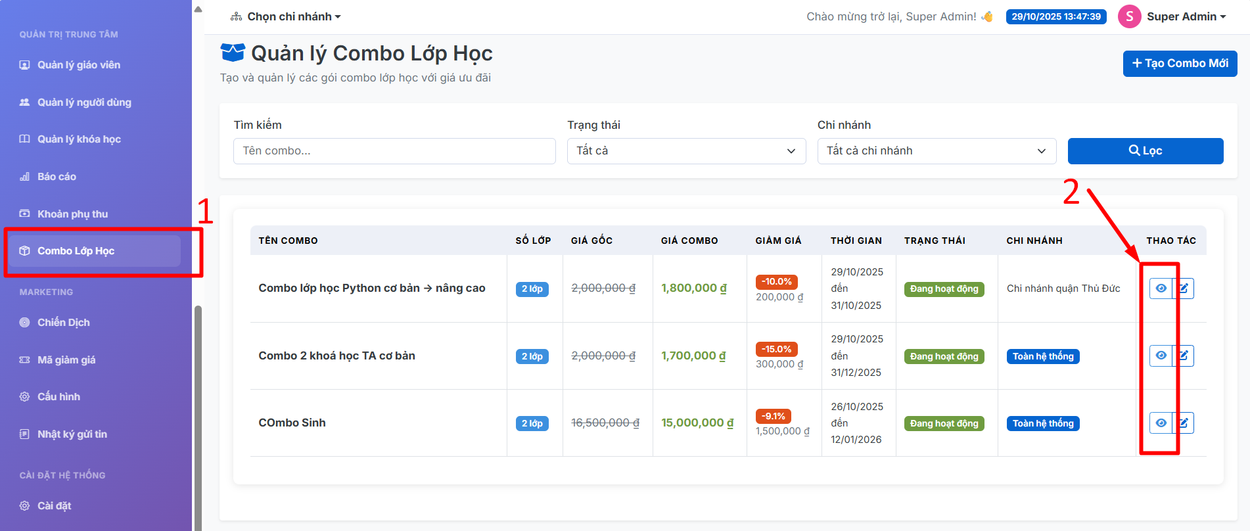Viewport: 1250px width, 531px height.
Task: Open the Báo cáo sidebar item
Action: point(57,177)
